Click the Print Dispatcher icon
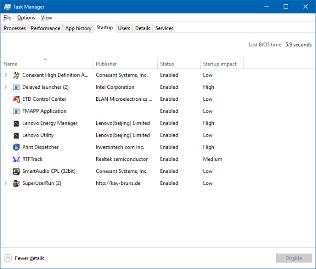 [16, 147]
